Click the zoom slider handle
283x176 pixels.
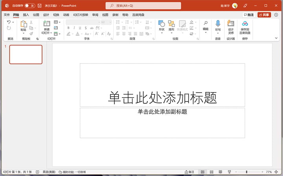(x=246, y=172)
